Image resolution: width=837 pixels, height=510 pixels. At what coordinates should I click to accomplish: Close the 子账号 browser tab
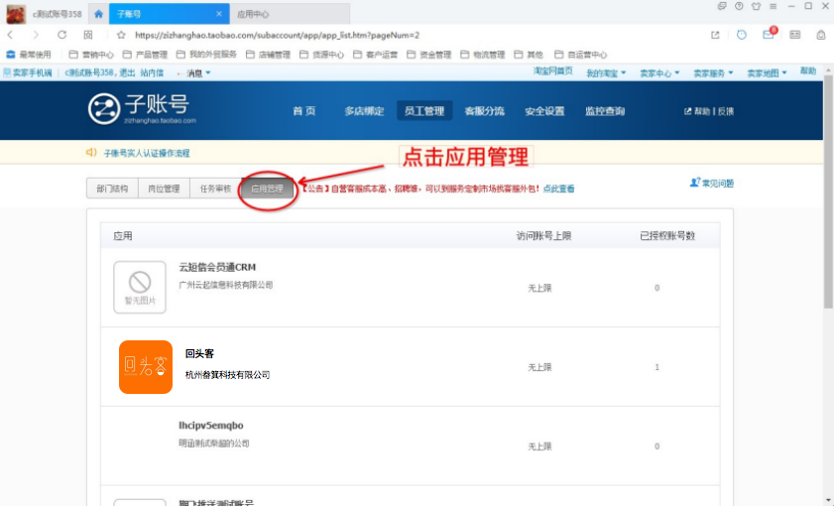(x=219, y=14)
